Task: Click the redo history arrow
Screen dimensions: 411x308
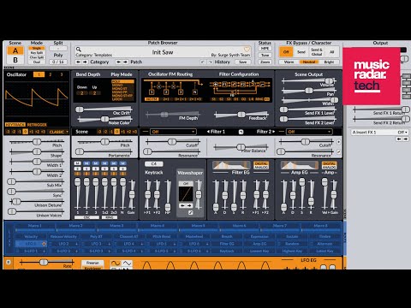Action: (211, 62)
